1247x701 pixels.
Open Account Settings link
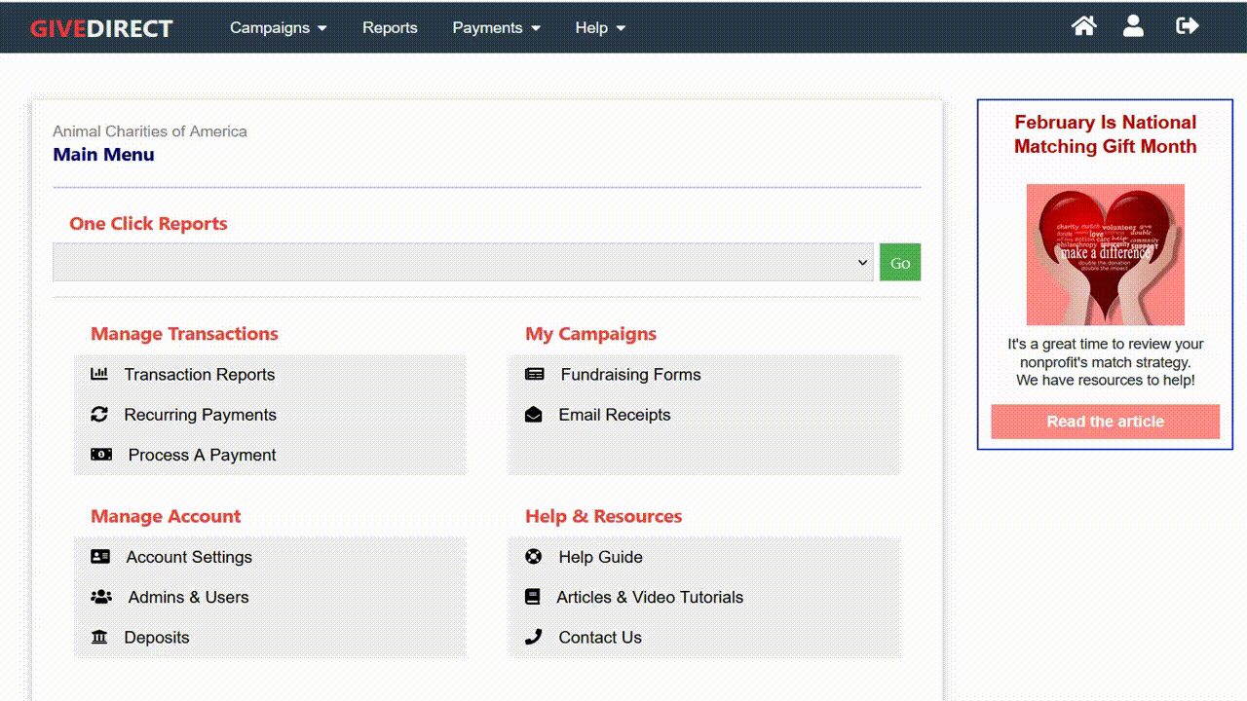point(189,557)
